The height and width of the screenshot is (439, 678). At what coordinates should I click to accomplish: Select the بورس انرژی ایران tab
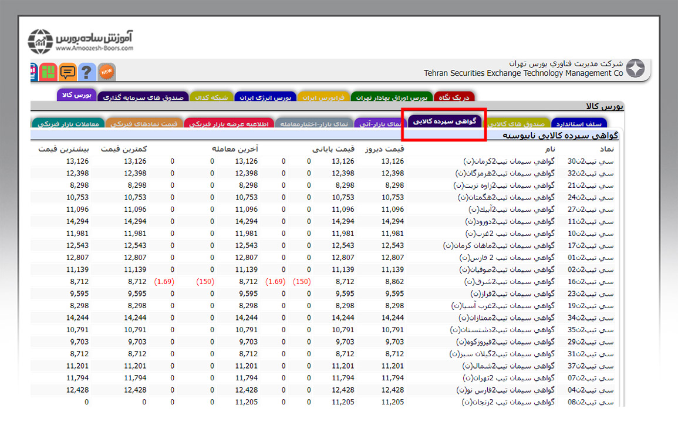(265, 97)
